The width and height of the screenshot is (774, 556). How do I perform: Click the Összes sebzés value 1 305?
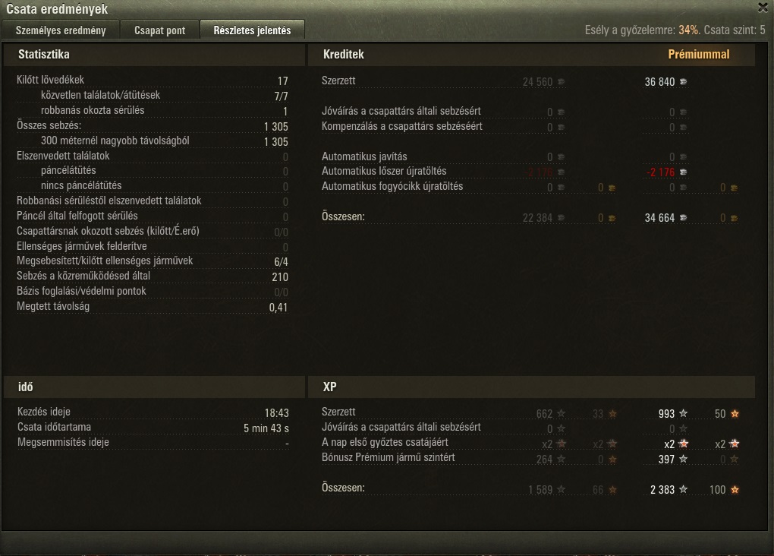coord(276,127)
